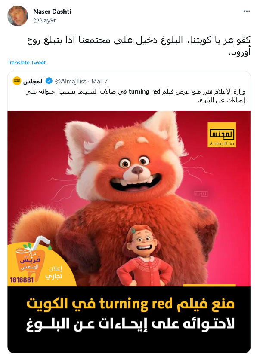257x356 pixels.
Task: Click the white Arabic caption line
Action: click(x=130, y=324)
